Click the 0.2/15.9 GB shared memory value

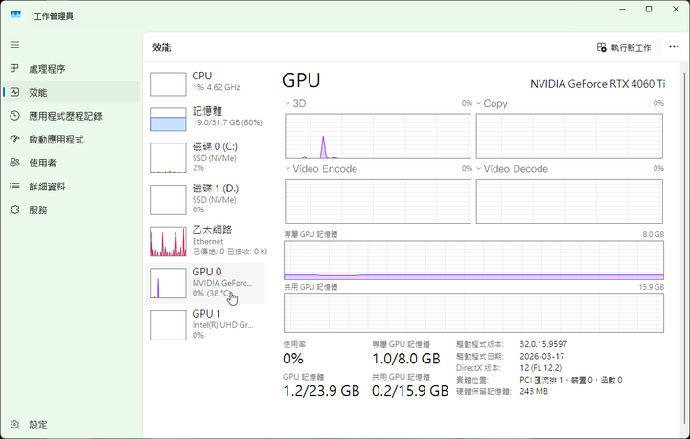coord(410,391)
